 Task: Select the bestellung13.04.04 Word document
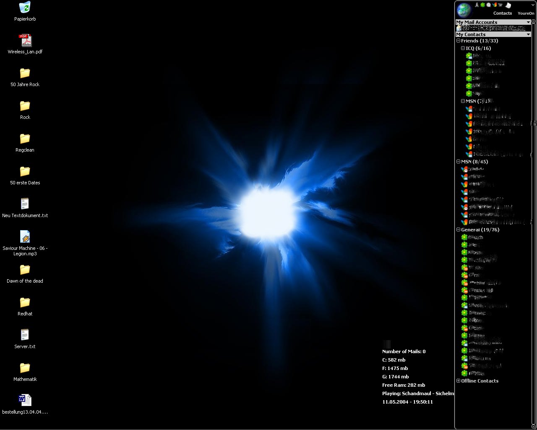point(25,400)
